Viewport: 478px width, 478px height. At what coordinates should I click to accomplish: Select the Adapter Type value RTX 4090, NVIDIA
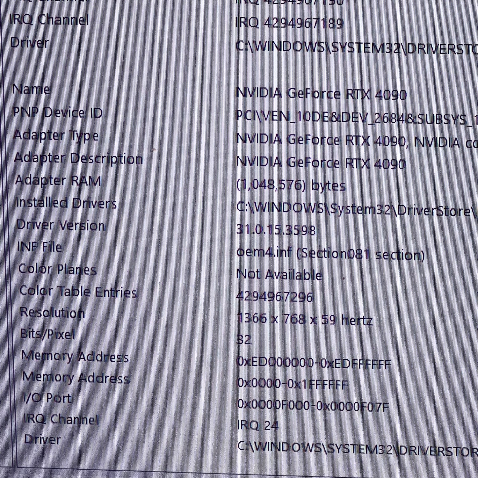(x=357, y=141)
